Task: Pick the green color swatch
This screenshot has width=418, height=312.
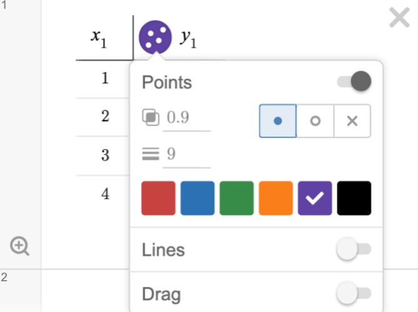Action: [x=237, y=198]
